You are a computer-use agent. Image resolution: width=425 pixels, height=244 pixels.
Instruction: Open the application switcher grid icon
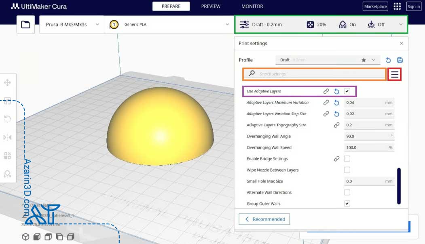[x=397, y=6]
